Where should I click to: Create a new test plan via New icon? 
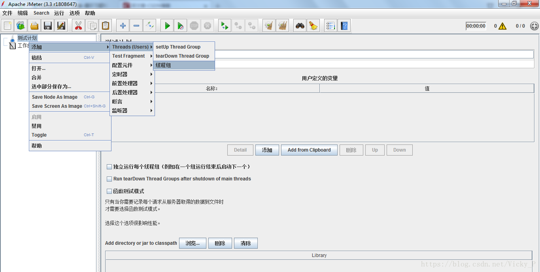(x=8, y=26)
